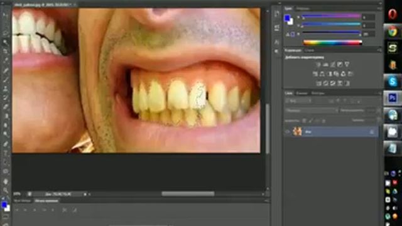Open Color panel flyout menu
The image size is (402, 226).
379,8
